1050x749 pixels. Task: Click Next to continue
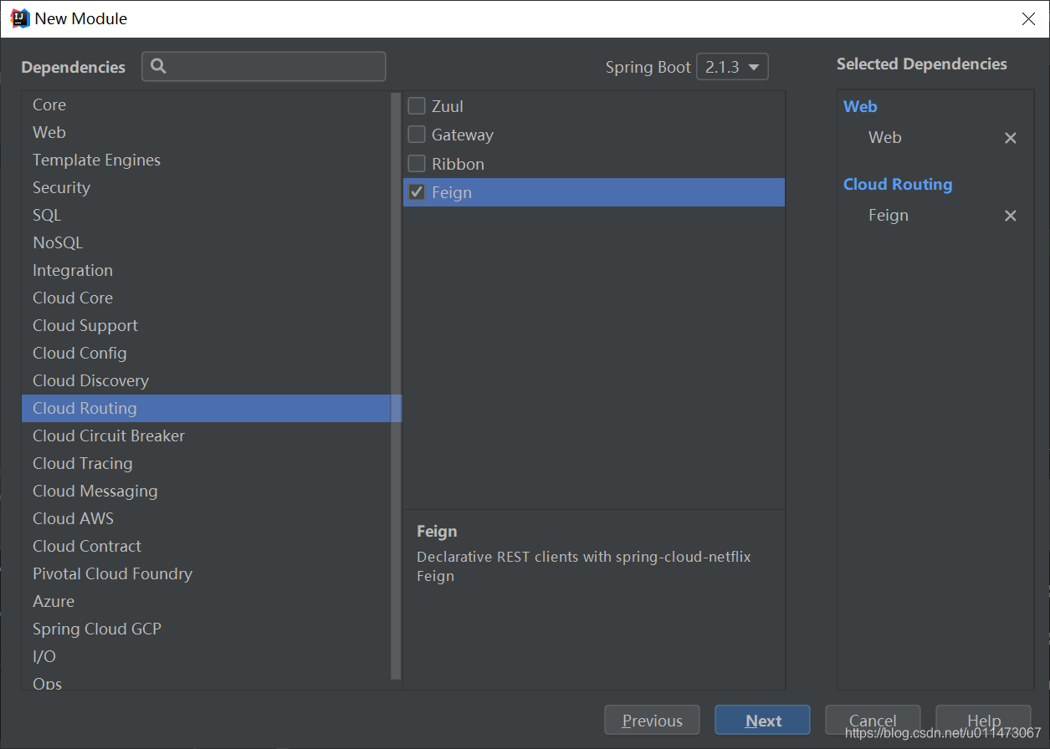[x=763, y=721]
